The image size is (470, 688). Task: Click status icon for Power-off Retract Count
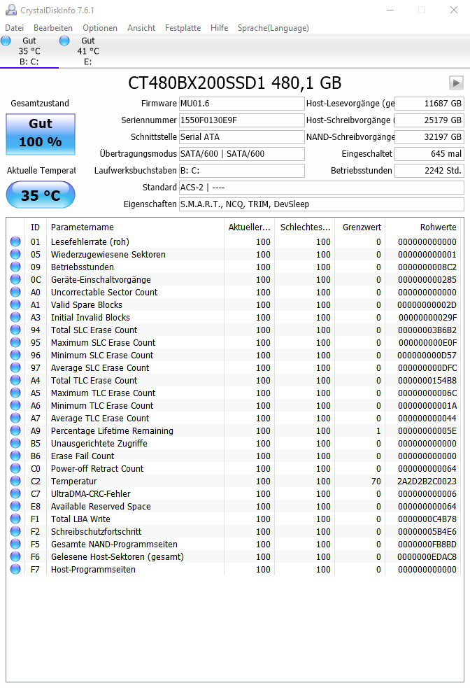point(15,468)
